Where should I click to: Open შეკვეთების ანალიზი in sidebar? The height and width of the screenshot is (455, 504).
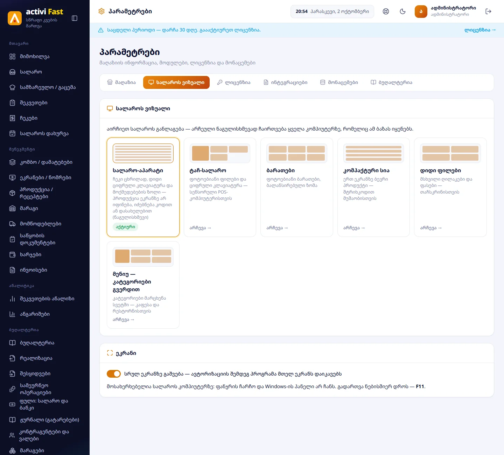(x=45, y=299)
